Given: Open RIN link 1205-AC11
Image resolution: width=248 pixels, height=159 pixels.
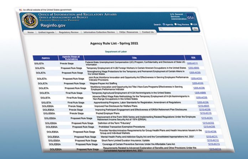Looking at the screenshot, I should [x=192, y=63].
